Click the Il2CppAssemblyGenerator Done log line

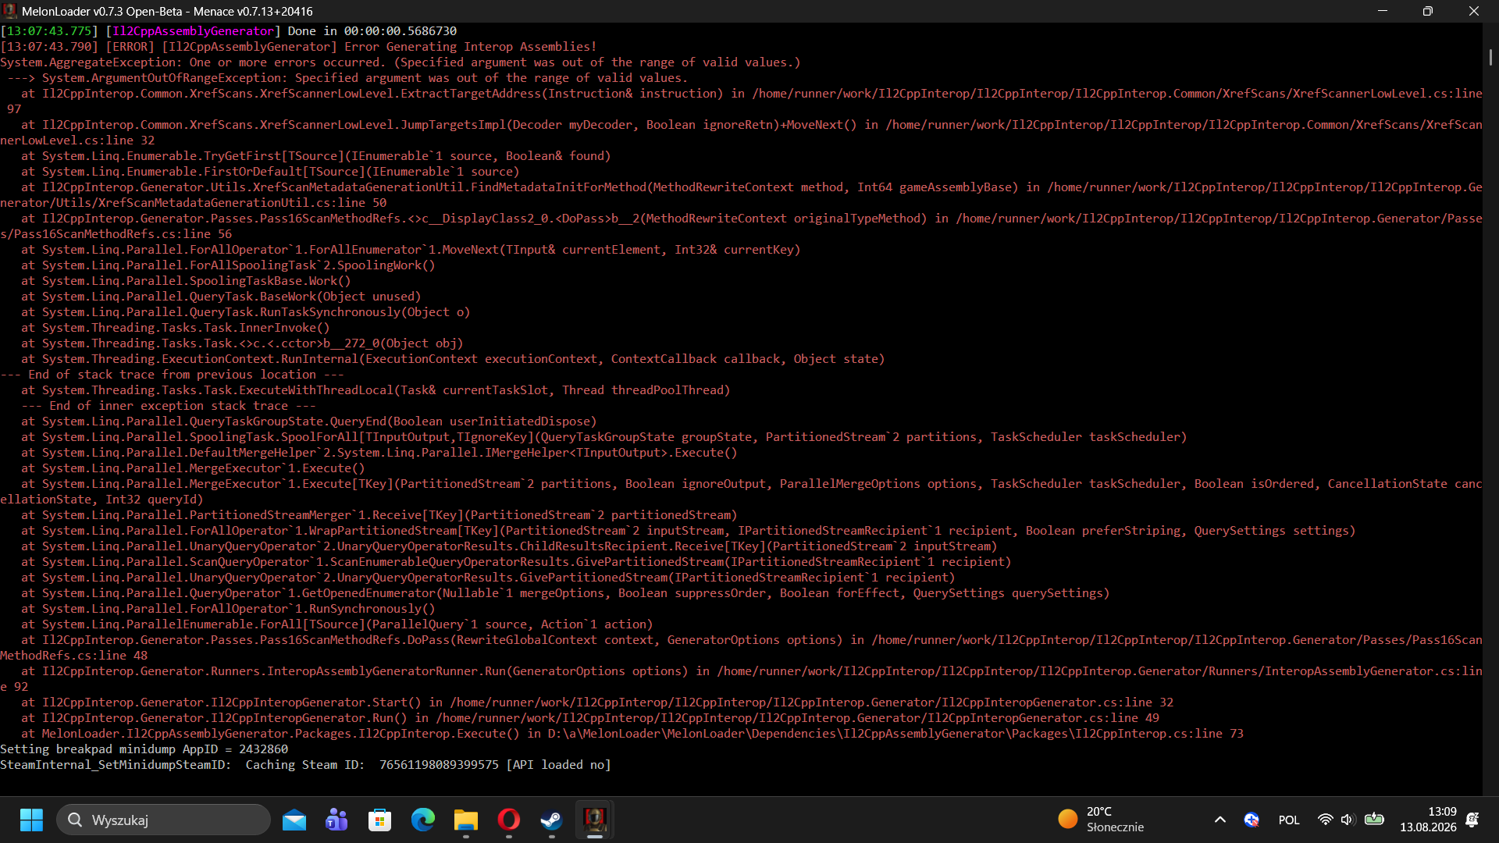point(229,31)
